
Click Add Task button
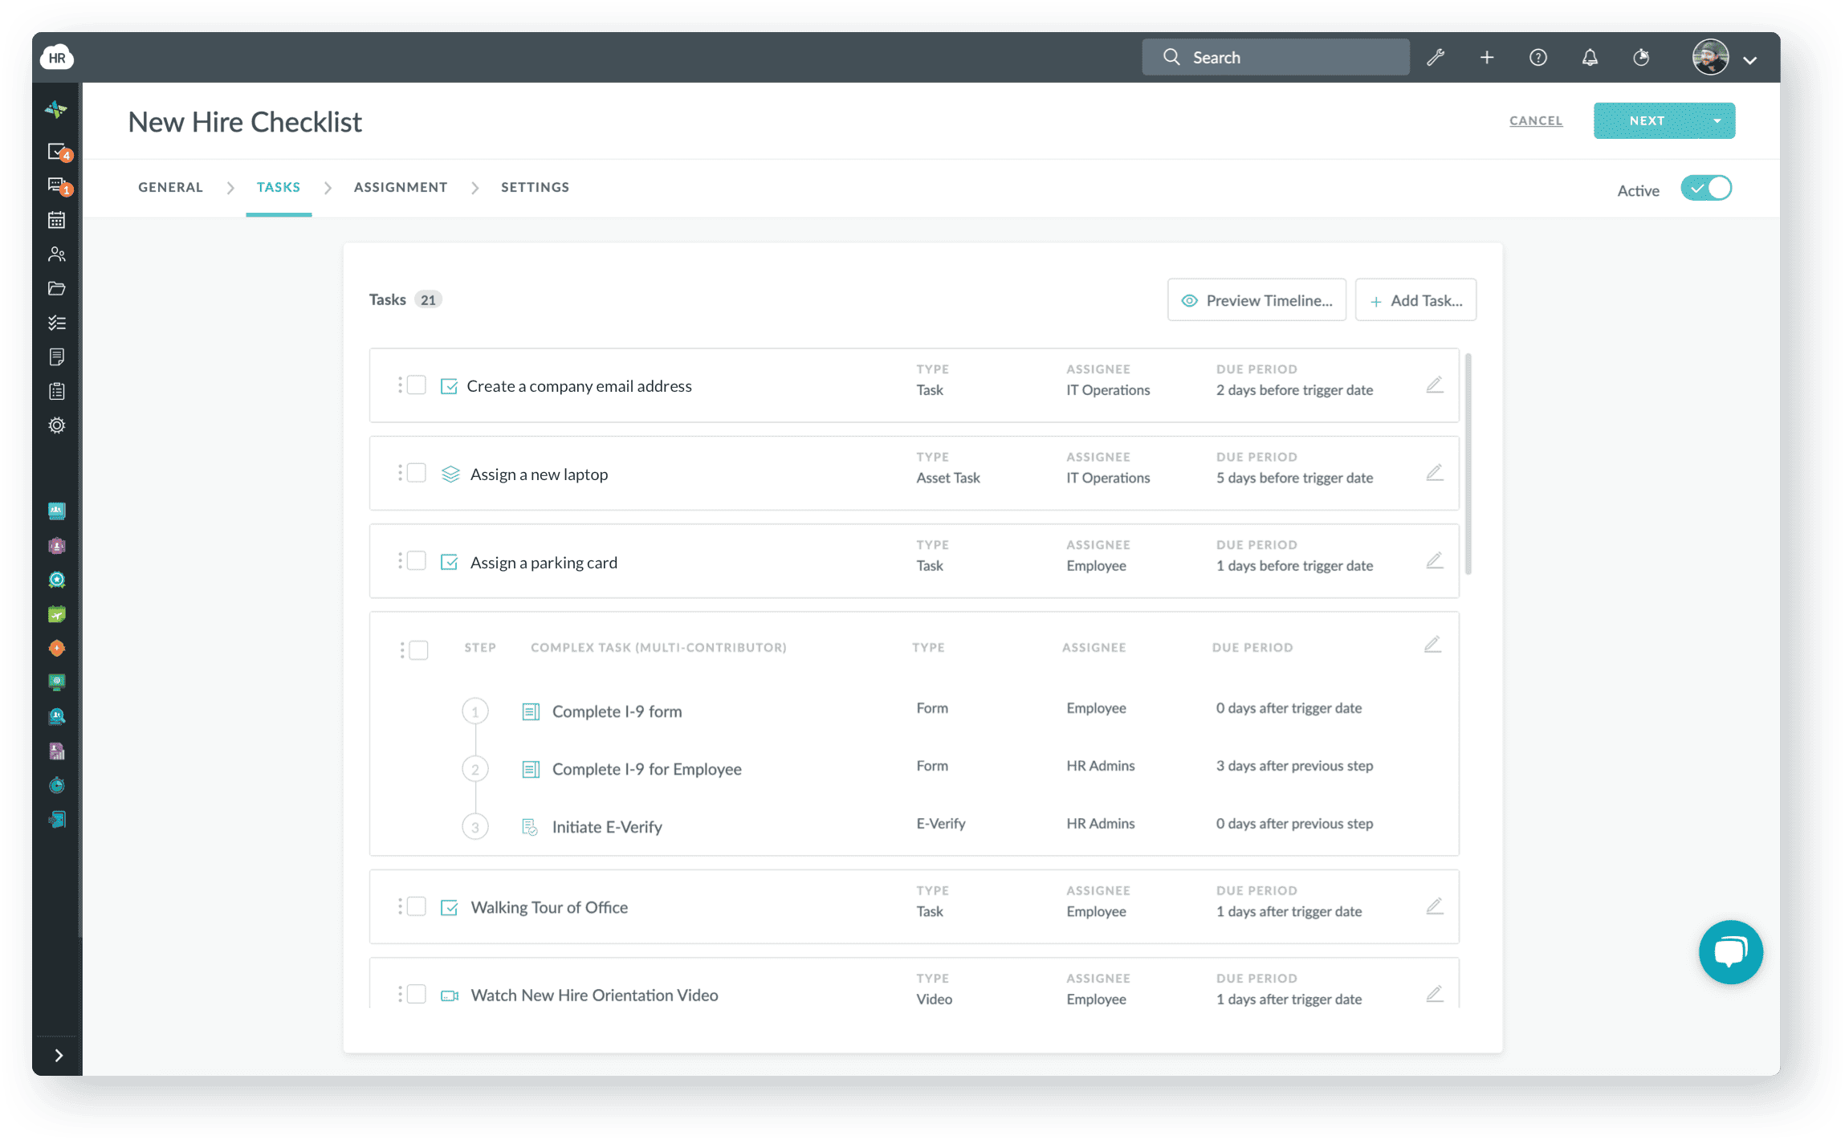tap(1415, 300)
